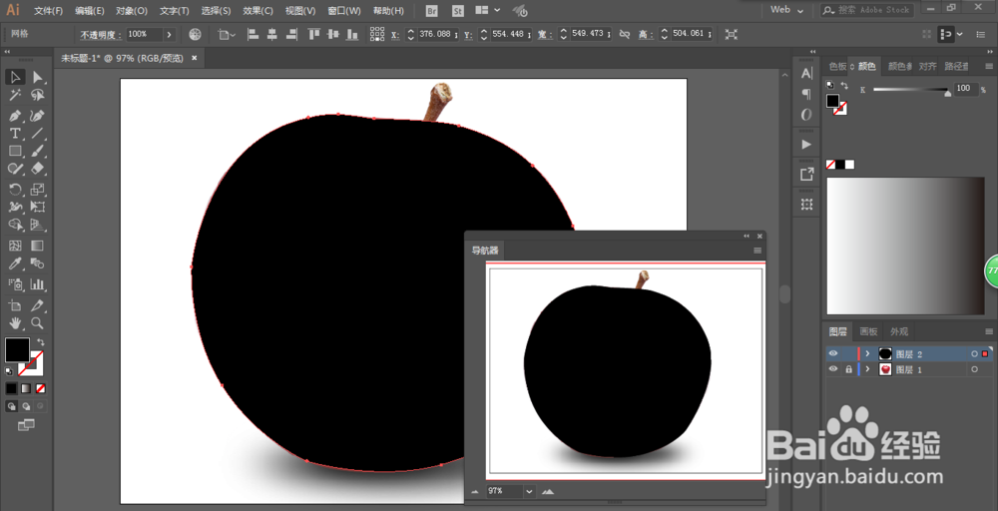Switch to the 对齐 tab
Viewport: 998px width, 511px height.
click(928, 66)
